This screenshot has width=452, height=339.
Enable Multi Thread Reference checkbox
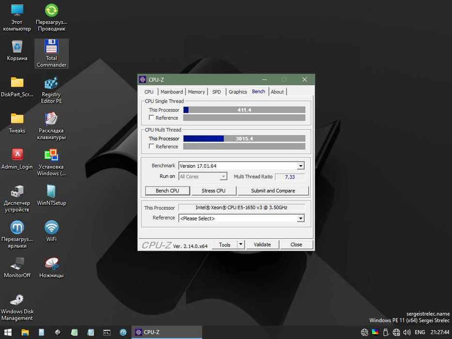(x=151, y=146)
